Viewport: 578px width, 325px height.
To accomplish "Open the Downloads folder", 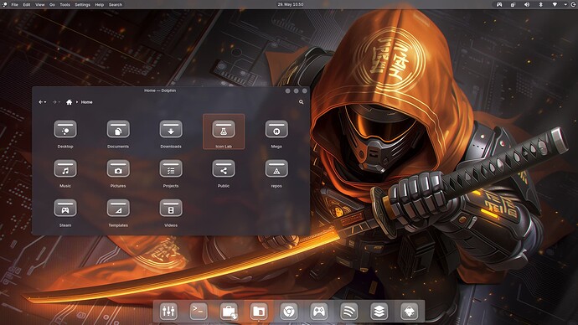I will coord(171,134).
